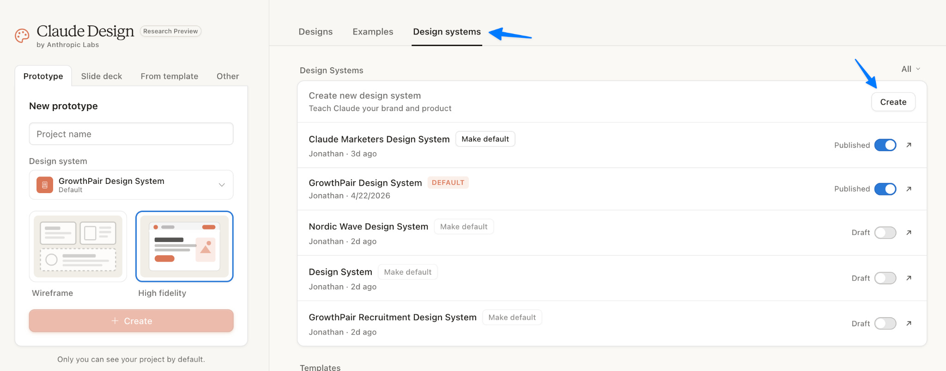The image size is (946, 371).
Task: Click the Project name input field
Action: click(x=131, y=134)
